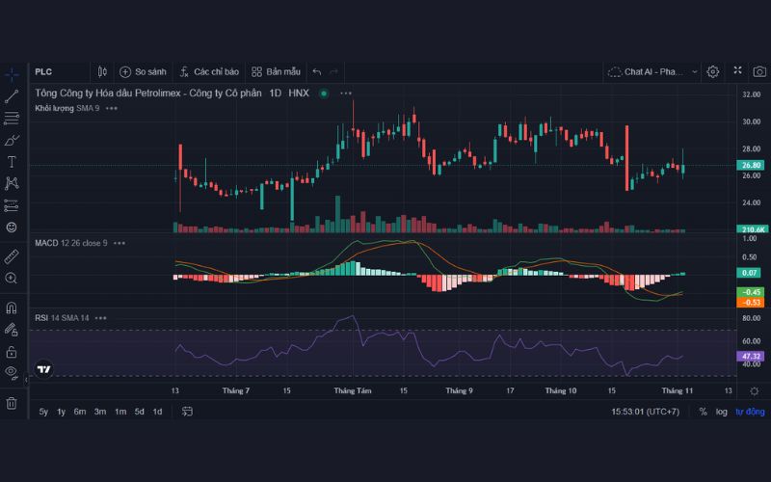
Task: Select the brush drawing tool
Action: coord(12,141)
